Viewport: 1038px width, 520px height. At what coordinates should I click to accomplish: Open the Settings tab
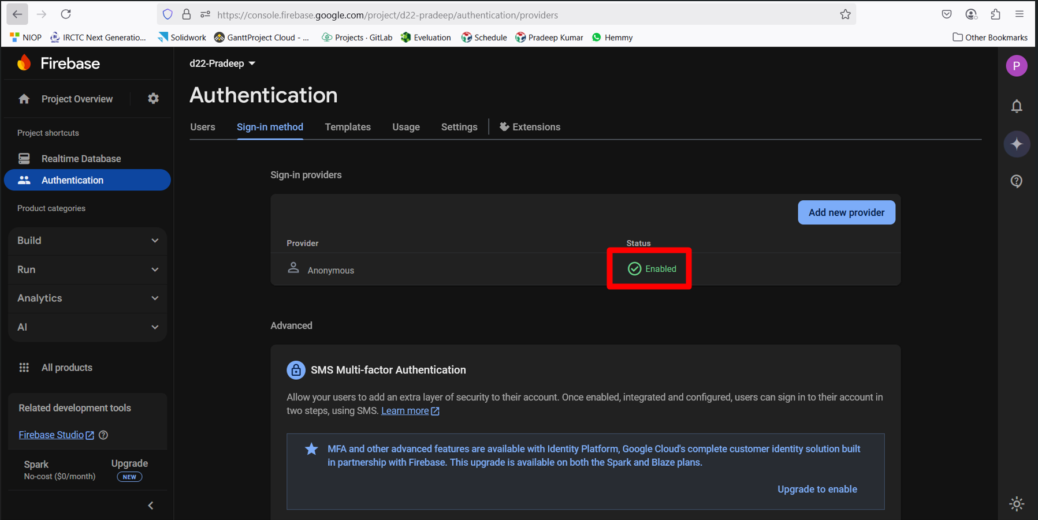click(x=459, y=127)
